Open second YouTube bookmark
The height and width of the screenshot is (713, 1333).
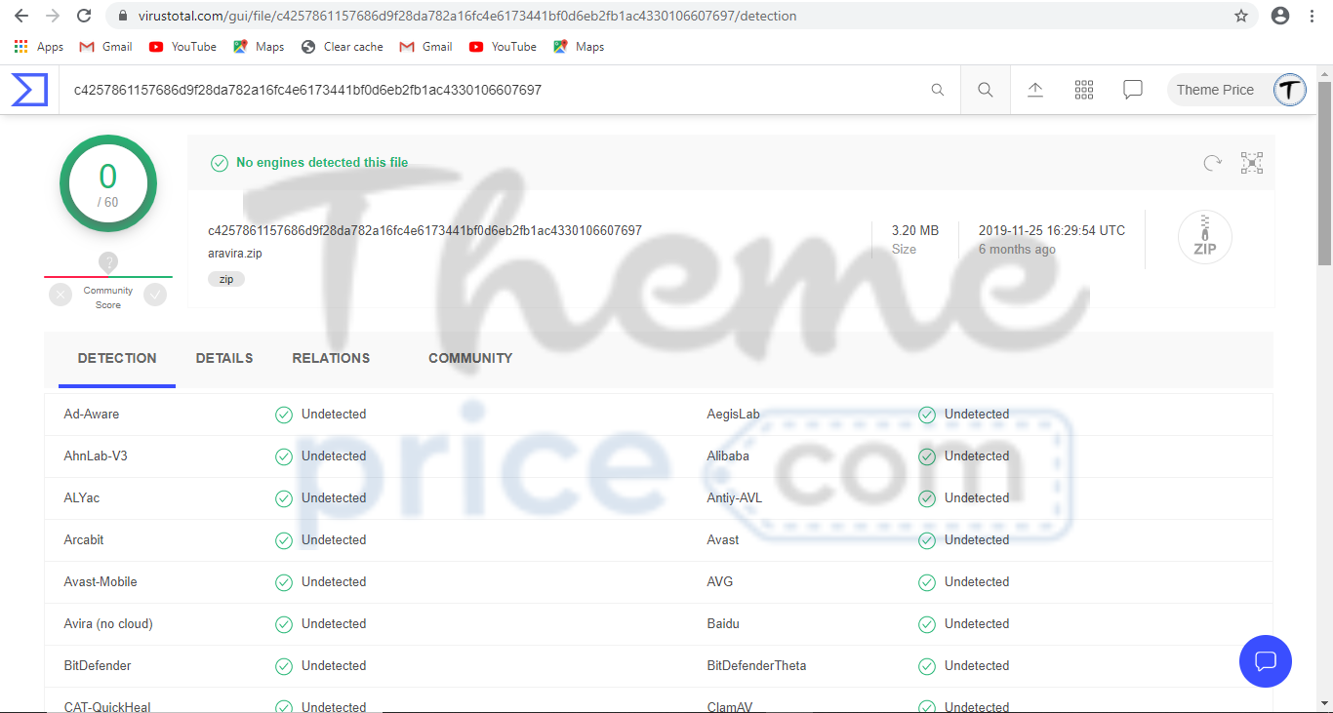pos(503,47)
